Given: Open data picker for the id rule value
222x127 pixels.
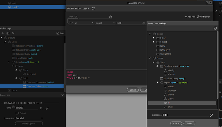Looking at the screenshot, I should 144,23.
